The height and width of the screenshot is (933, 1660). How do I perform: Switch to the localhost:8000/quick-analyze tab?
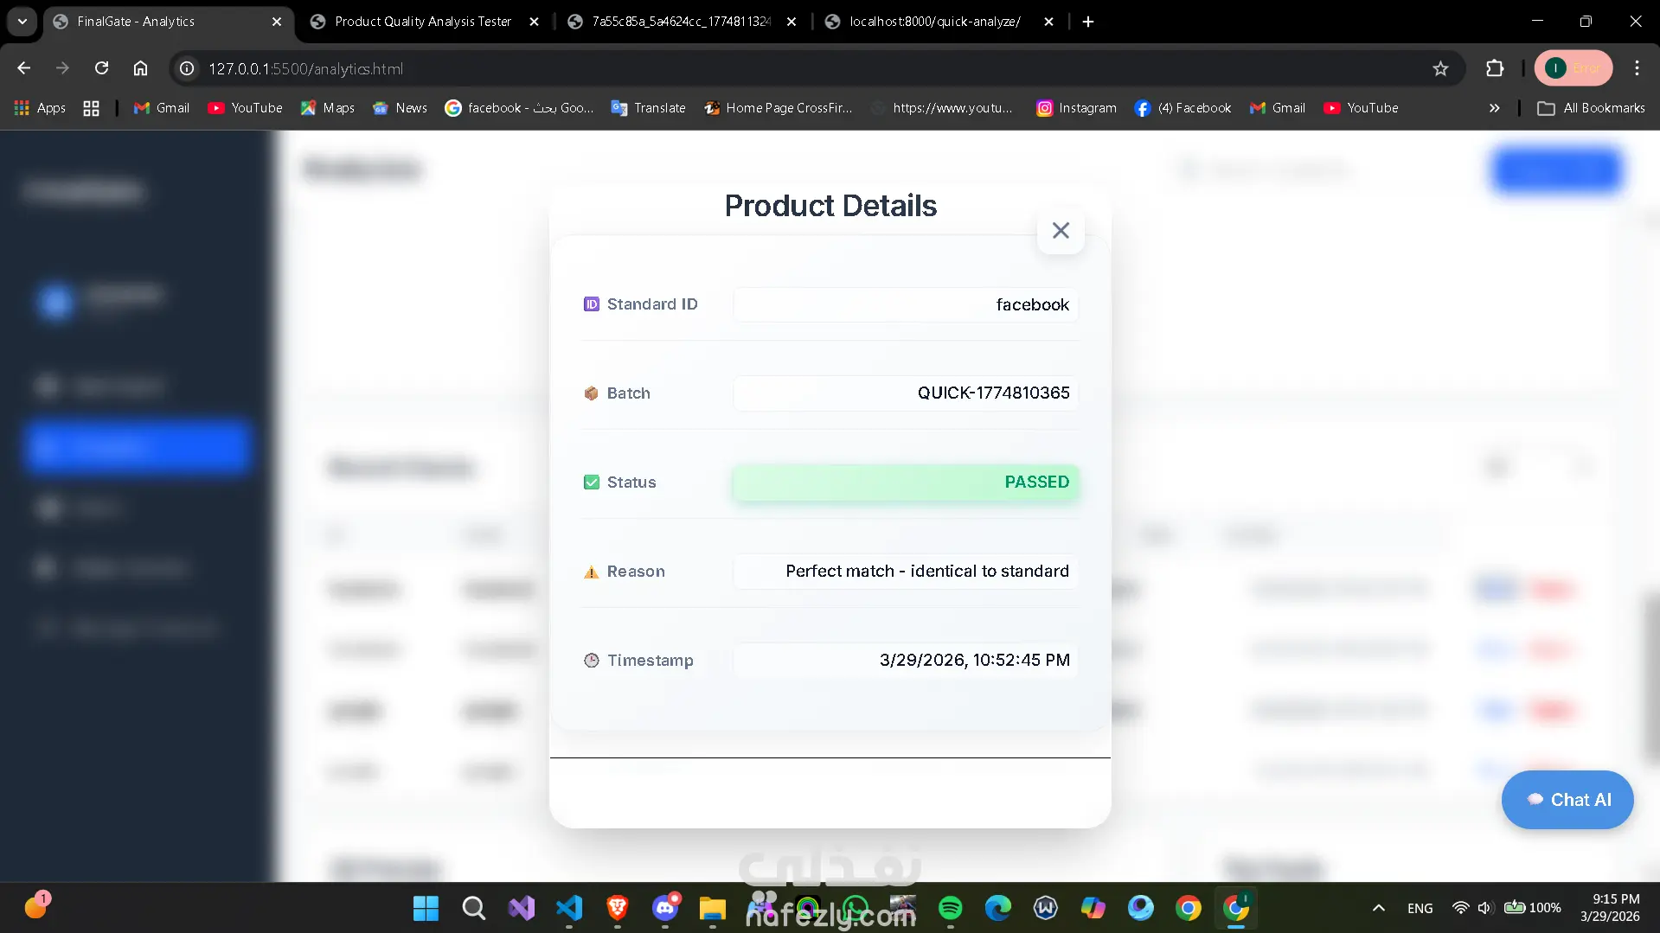point(934,22)
